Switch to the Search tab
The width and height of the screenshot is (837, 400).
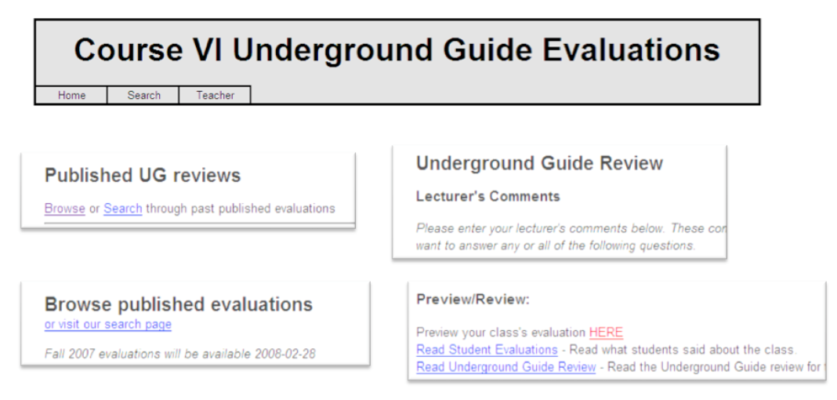pos(143,95)
